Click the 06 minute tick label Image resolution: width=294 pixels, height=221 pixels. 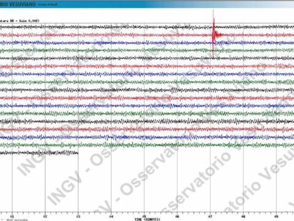coord(177,216)
